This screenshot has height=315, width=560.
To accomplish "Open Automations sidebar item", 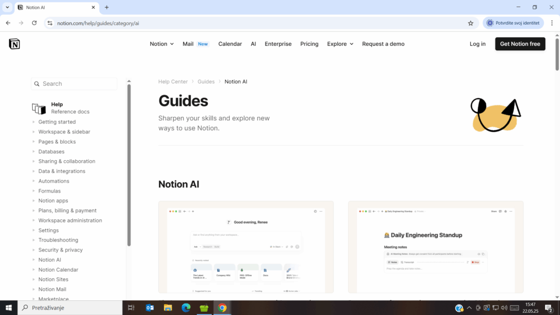I will click(x=54, y=181).
